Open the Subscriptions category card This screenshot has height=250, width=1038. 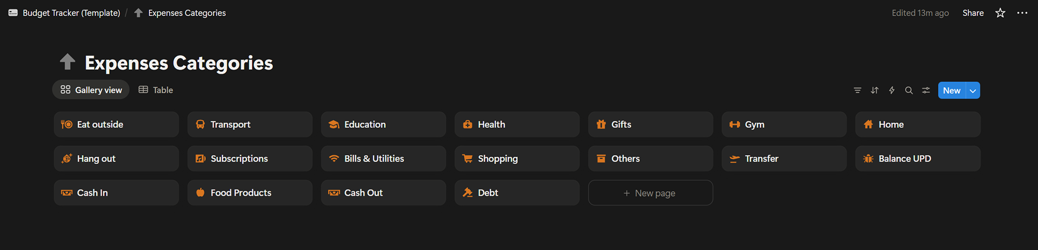coord(249,159)
